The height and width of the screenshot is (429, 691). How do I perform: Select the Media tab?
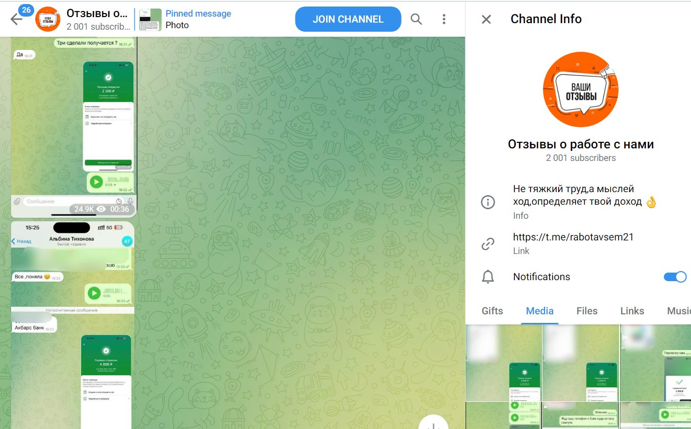pos(540,311)
